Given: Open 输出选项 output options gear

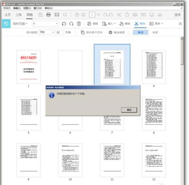Looking at the screenshot, I should (x=116, y=32).
